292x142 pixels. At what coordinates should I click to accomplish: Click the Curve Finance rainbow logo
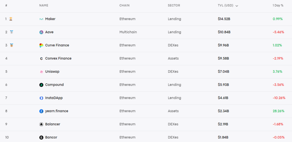click(x=41, y=45)
